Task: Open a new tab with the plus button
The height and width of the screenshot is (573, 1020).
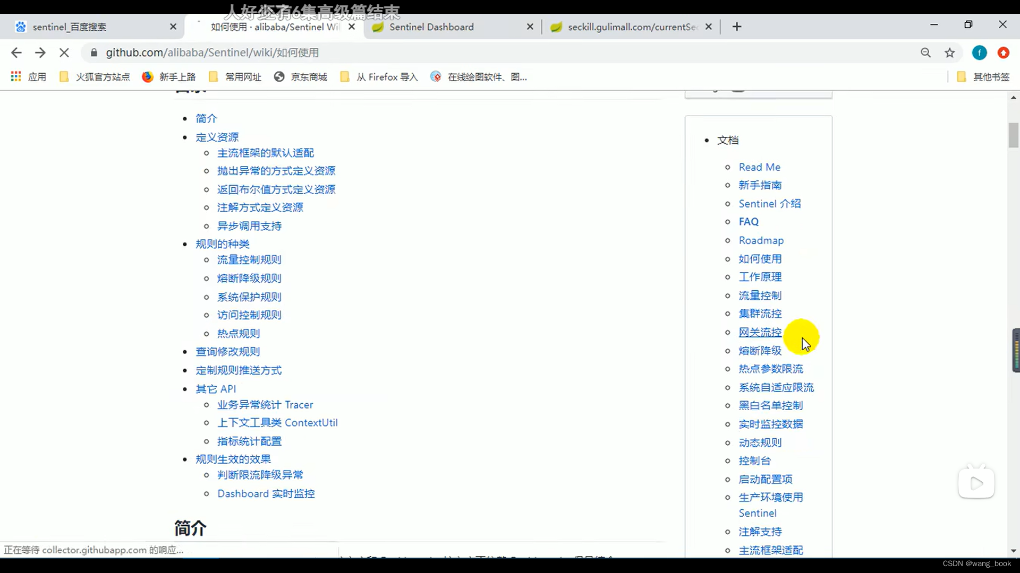Action: point(736,27)
